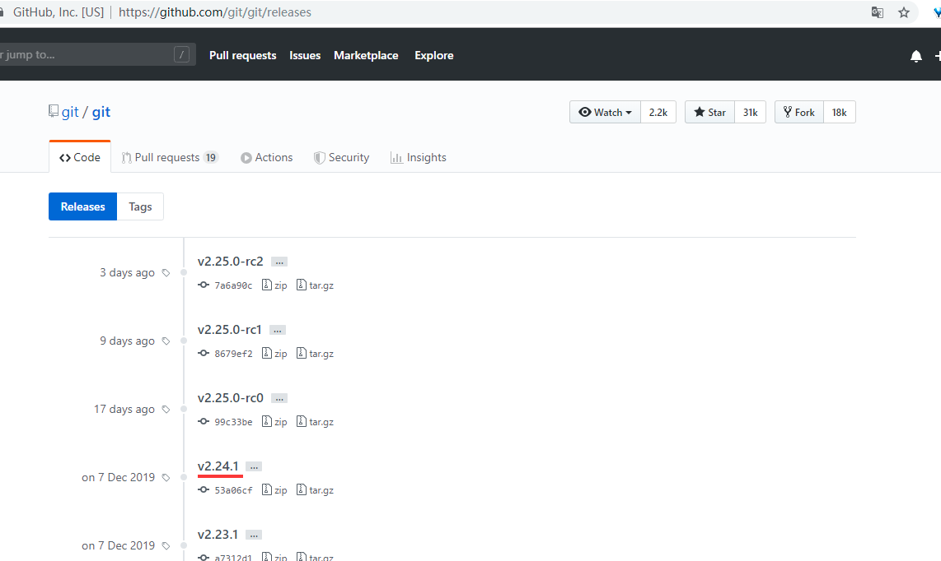This screenshot has height=561, width=941.
Task: Go to Pull requests repository tab
Action: (169, 157)
